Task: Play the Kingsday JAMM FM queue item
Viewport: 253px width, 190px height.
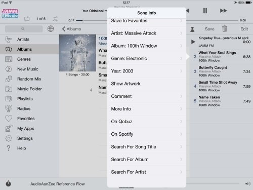Action: (x=221, y=42)
